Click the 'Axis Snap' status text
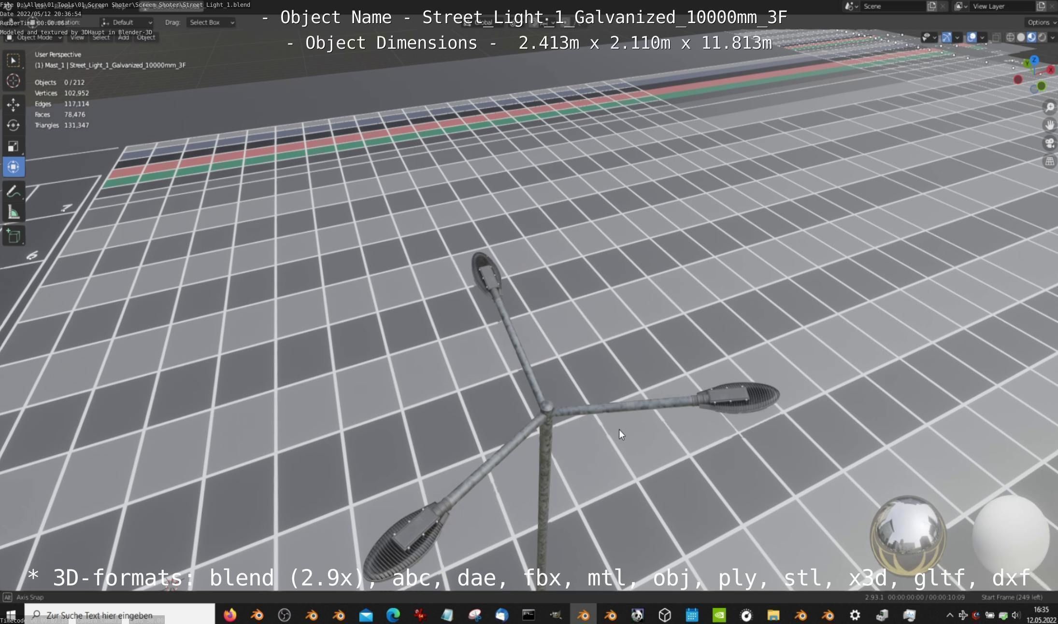This screenshot has height=624, width=1058. (x=30, y=597)
